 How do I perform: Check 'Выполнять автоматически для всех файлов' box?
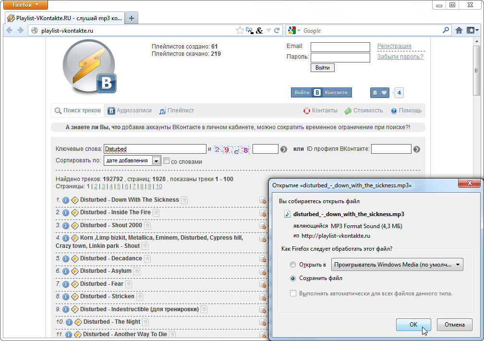293,293
